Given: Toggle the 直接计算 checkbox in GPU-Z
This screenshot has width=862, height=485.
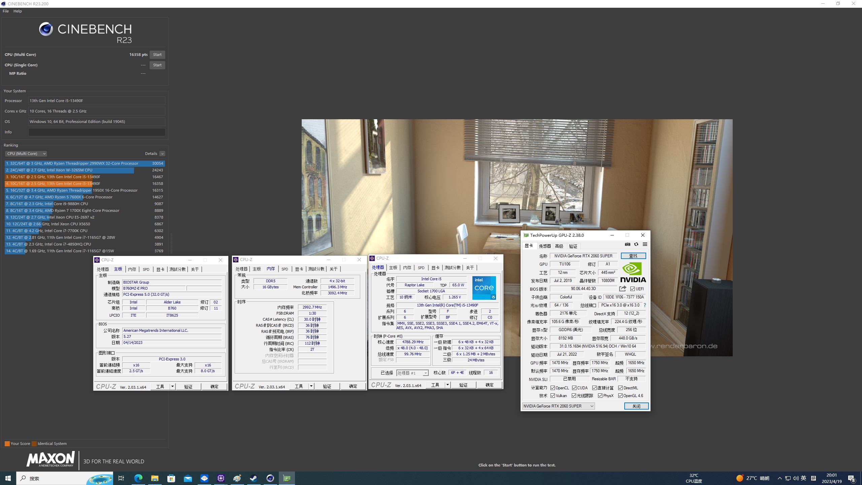Looking at the screenshot, I should [x=594, y=388].
